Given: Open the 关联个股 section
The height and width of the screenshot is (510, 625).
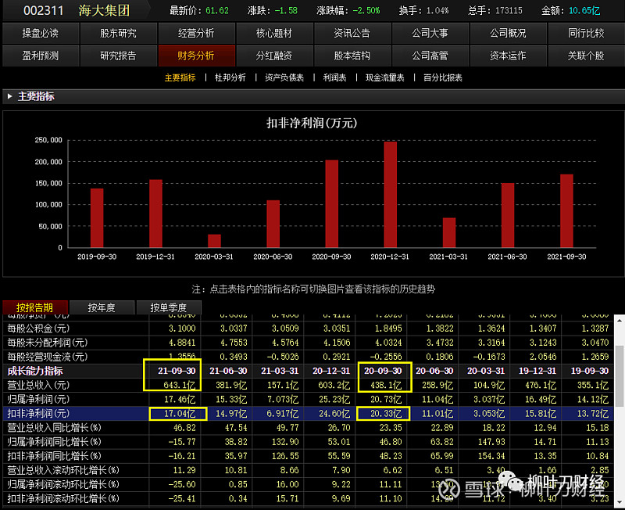Looking at the screenshot, I should click(587, 56).
